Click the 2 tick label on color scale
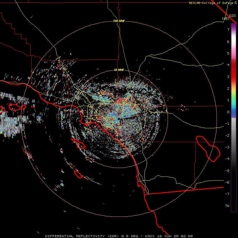Screen dimensions: 238x238 pyautogui.click(x=228, y=89)
